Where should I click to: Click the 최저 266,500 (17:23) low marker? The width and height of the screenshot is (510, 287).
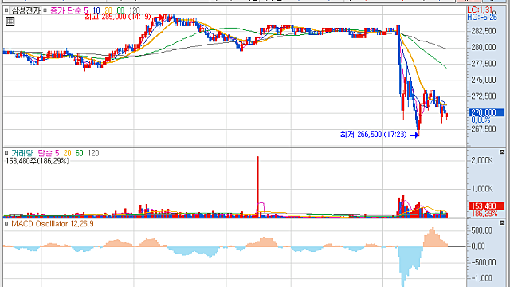click(x=374, y=135)
